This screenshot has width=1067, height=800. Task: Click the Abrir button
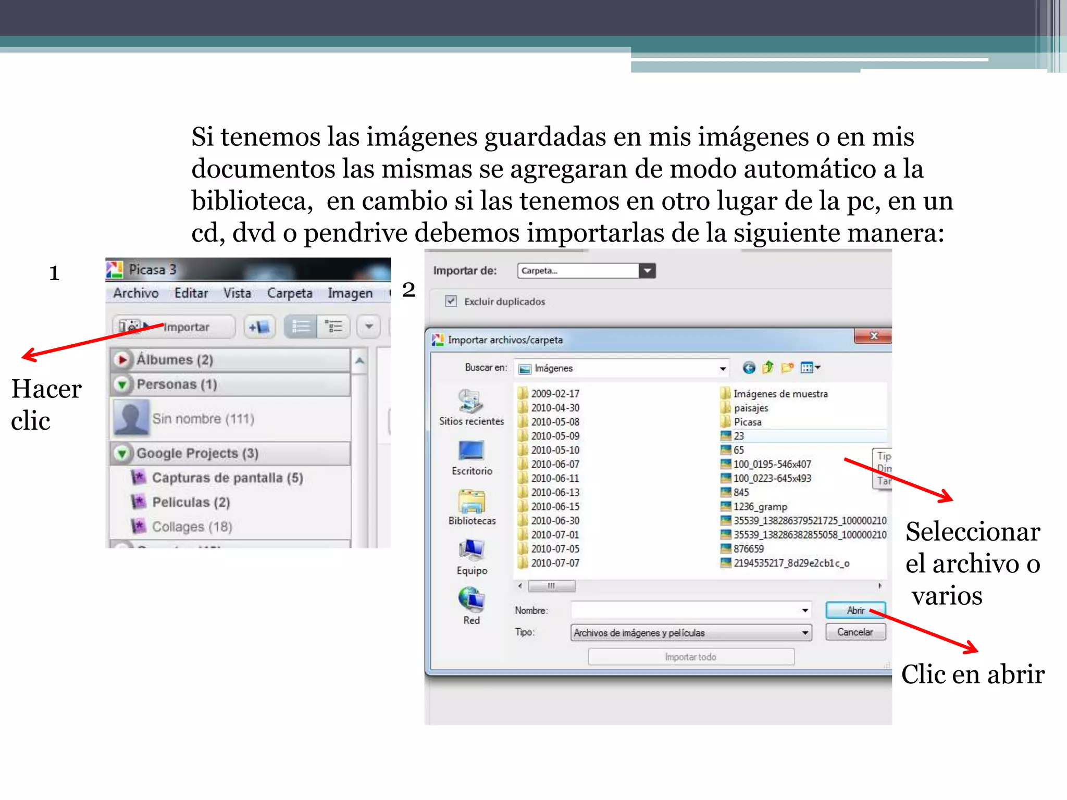[855, 610]
